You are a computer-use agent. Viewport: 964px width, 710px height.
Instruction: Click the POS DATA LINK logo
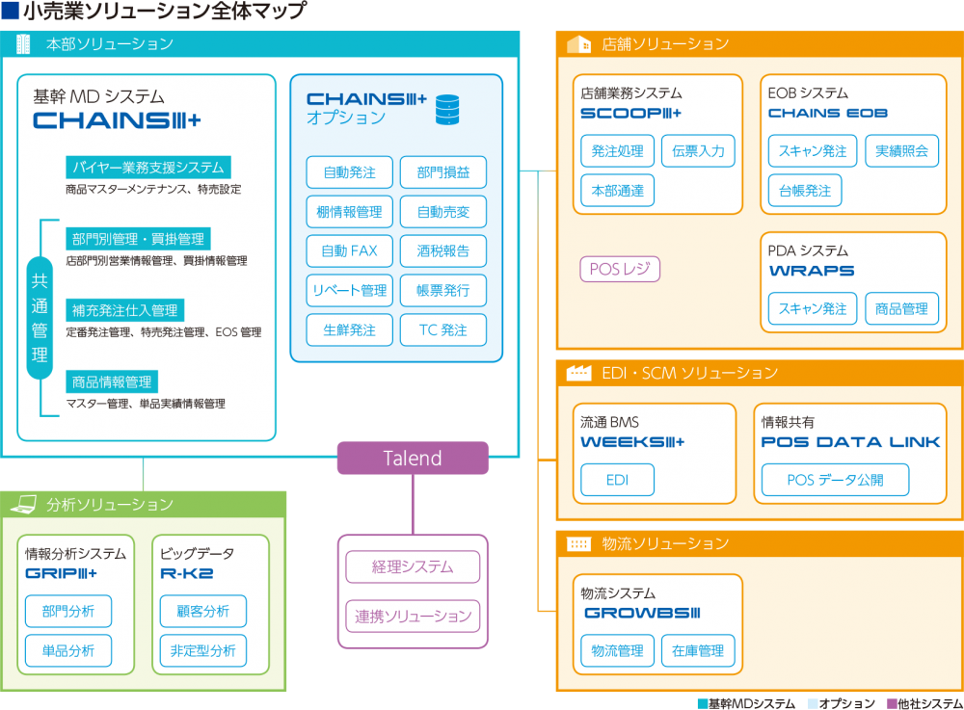click(x=851, y=441)
